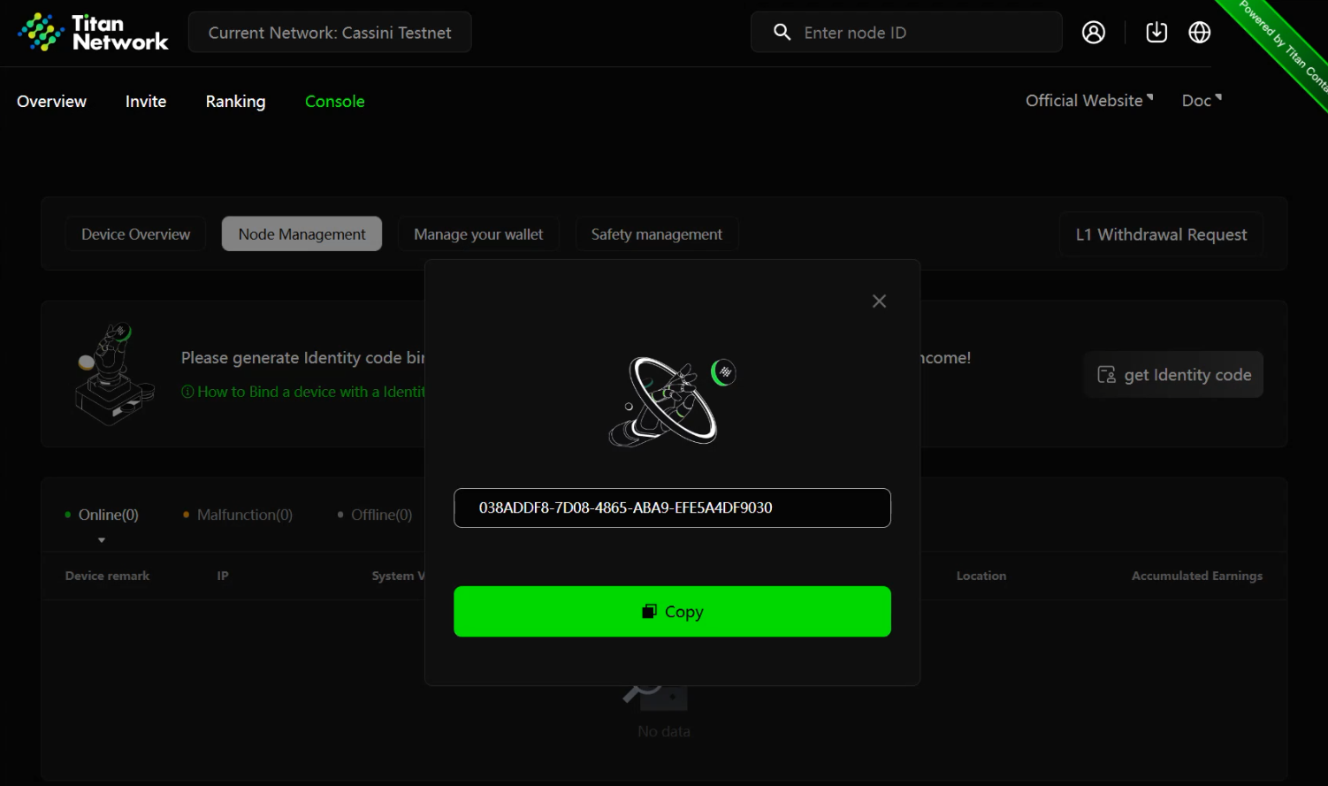
Task: Click the green Copy button
Action: pyautogui.click(x=672, y=612)
